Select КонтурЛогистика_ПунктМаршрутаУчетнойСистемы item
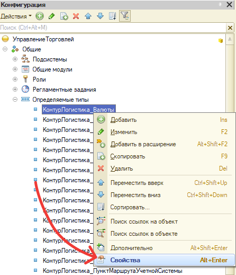Viewport: 236px width, 275px height. [113, 271]
